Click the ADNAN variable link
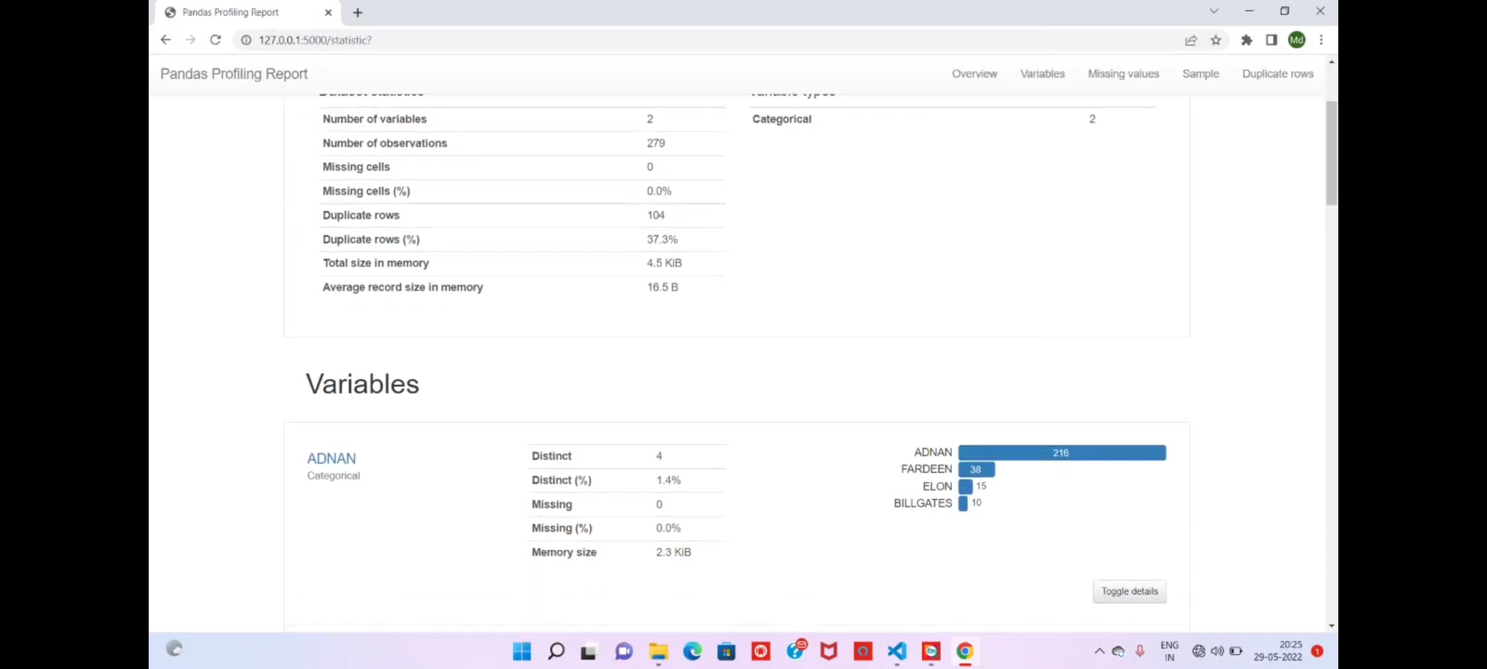Image resolution: width=1487 pixels, height=669 pixels. tap(331, 458)
